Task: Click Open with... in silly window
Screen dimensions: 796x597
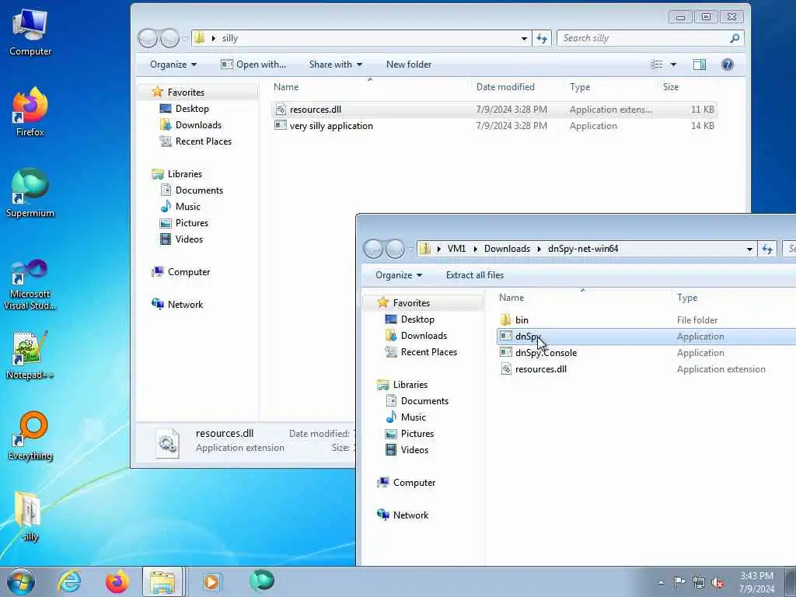Action: pyautogui.click(x=253, y=65)
